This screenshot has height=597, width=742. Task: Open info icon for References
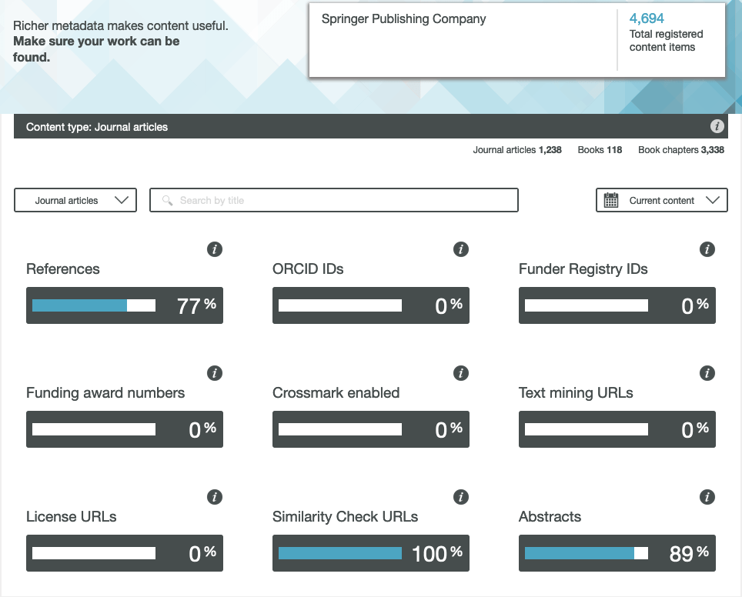click(215, 249)
